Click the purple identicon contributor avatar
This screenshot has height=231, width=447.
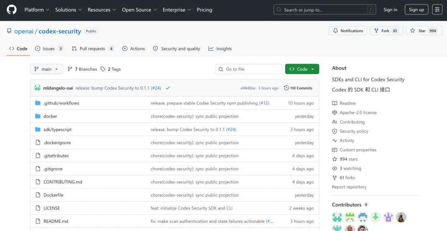click(388, 217)
